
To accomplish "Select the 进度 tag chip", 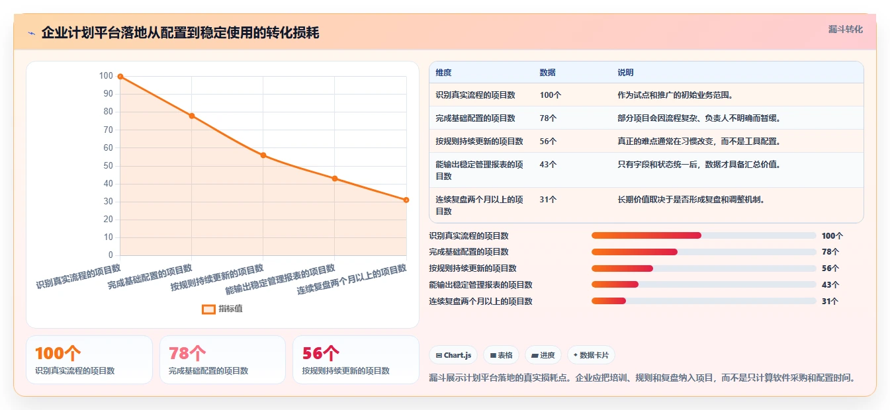I will [x=543, y=355].
